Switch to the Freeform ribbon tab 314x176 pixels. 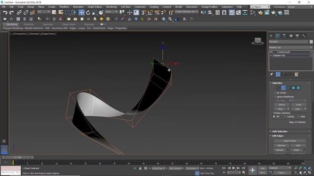(29, 24)
